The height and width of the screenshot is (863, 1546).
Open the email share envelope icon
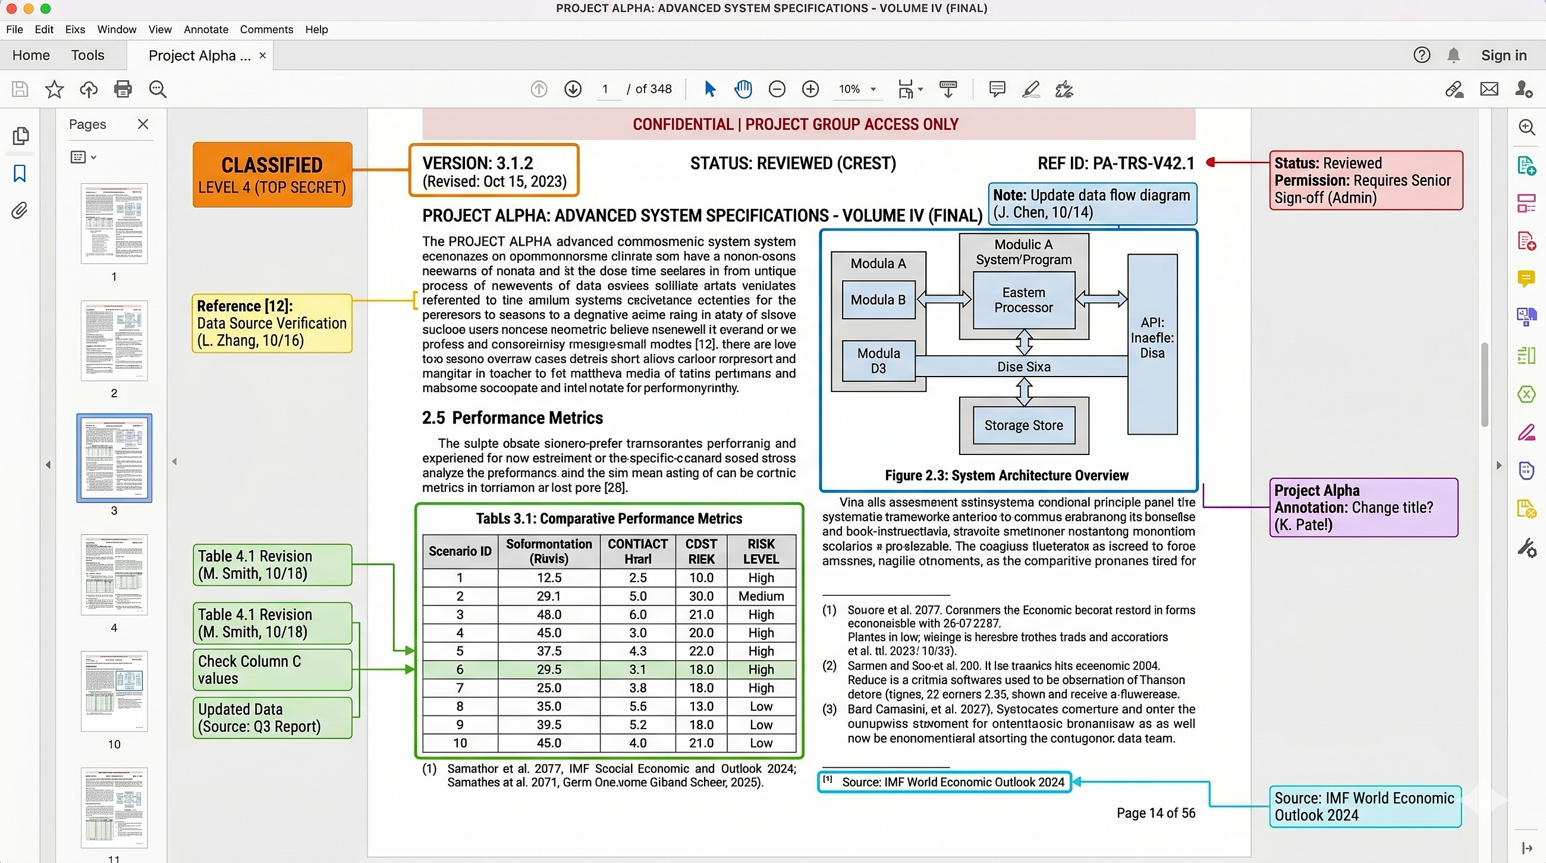pos(1489,89)
